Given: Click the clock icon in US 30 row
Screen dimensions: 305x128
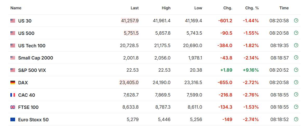Looking at the screenshot, I should coord(296,20).
